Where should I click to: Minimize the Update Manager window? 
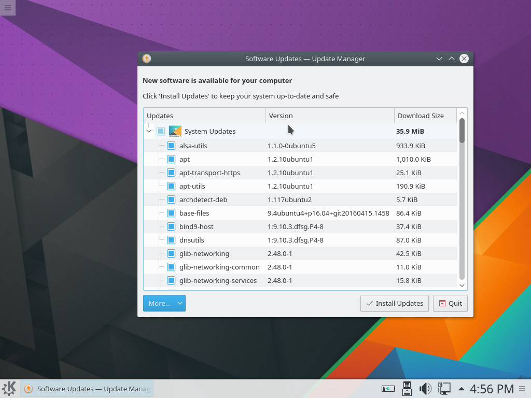point(439,59)
